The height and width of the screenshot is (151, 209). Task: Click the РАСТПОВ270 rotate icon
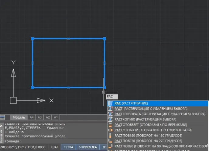point(111,141)
